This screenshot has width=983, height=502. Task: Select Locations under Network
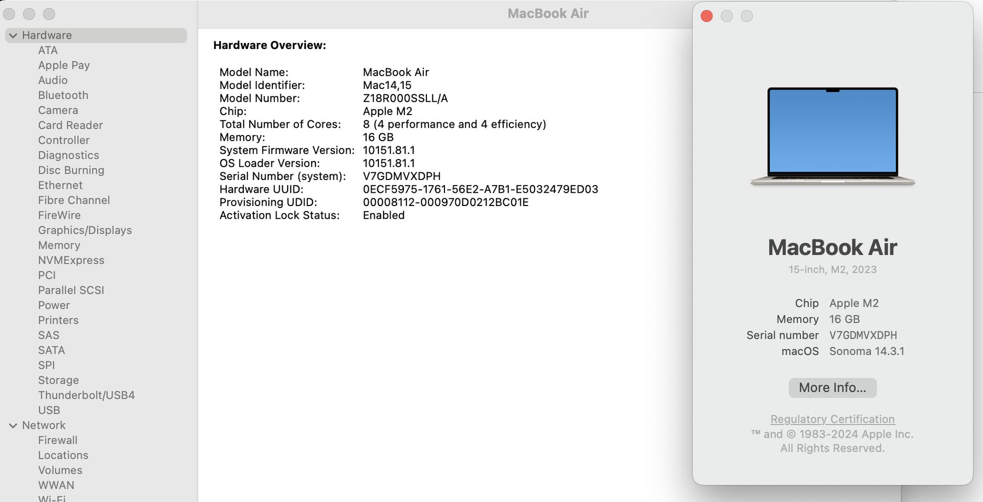coord(63,455)
